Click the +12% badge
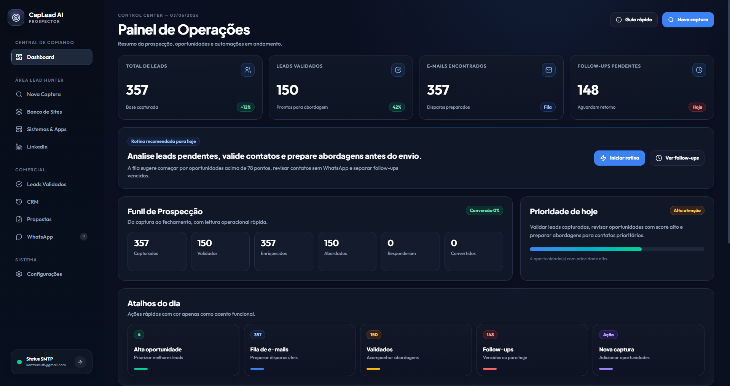This screenshot has height=386, width=730. pyautogui.click(x=245, y=107)
